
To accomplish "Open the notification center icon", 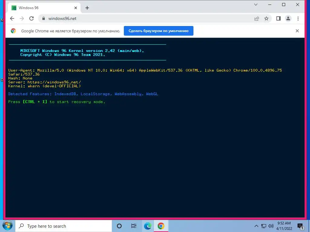I will pyautogui.click(x=300, y=226).
